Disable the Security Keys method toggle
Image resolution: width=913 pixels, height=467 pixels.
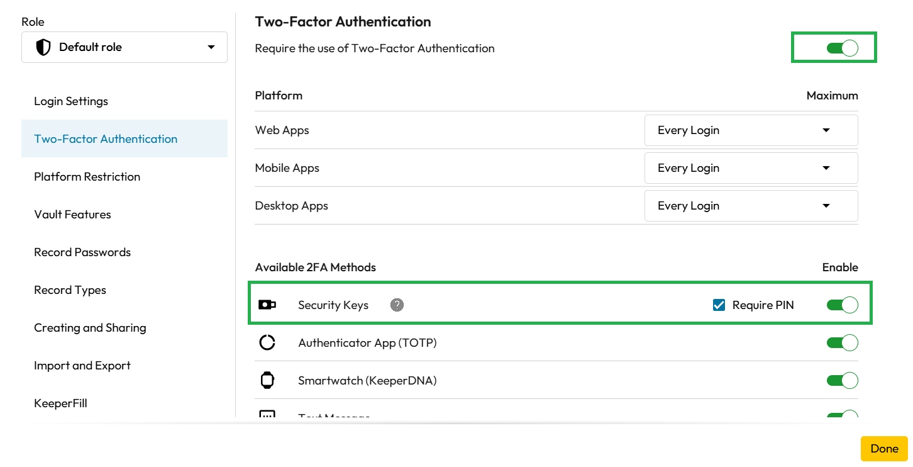(x=842, y=305)
